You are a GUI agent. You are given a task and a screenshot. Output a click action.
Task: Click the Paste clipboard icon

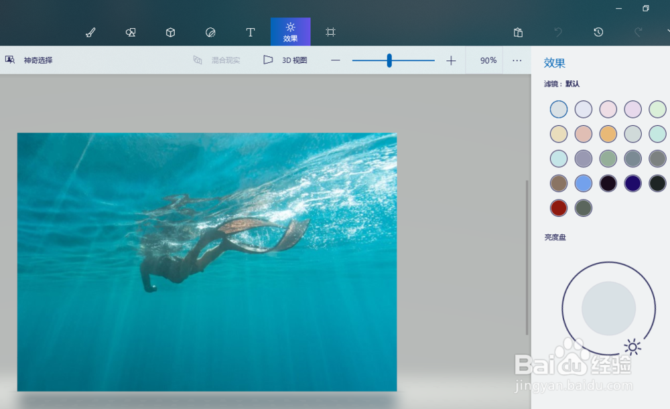click(518, 32)
